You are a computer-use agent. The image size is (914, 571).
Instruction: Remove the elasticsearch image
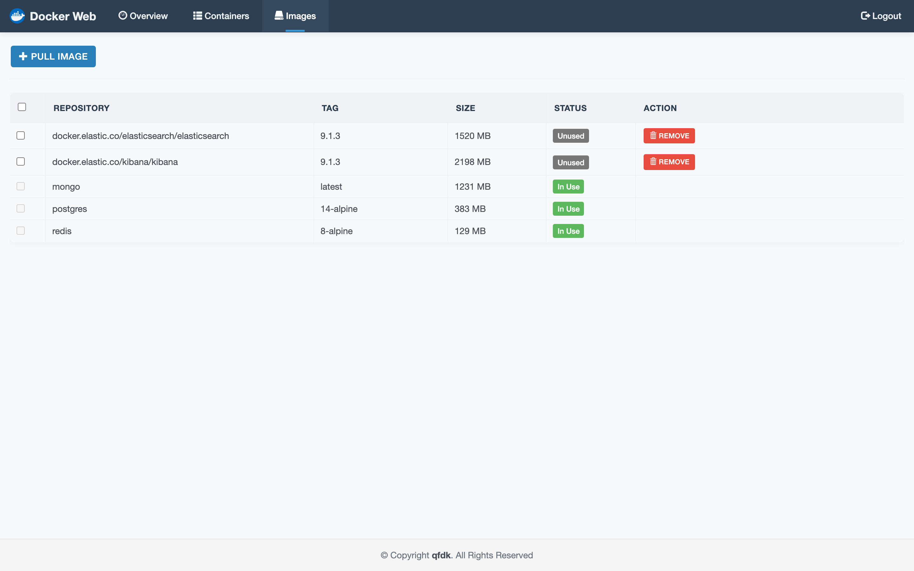tap(669, 135)
